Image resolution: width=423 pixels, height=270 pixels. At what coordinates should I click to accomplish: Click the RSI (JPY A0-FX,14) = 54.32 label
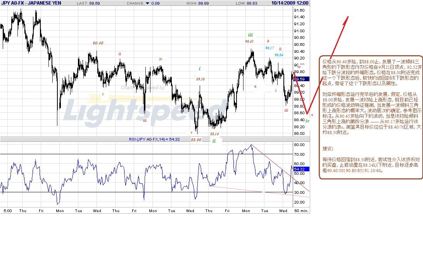[x=154, y=139]
